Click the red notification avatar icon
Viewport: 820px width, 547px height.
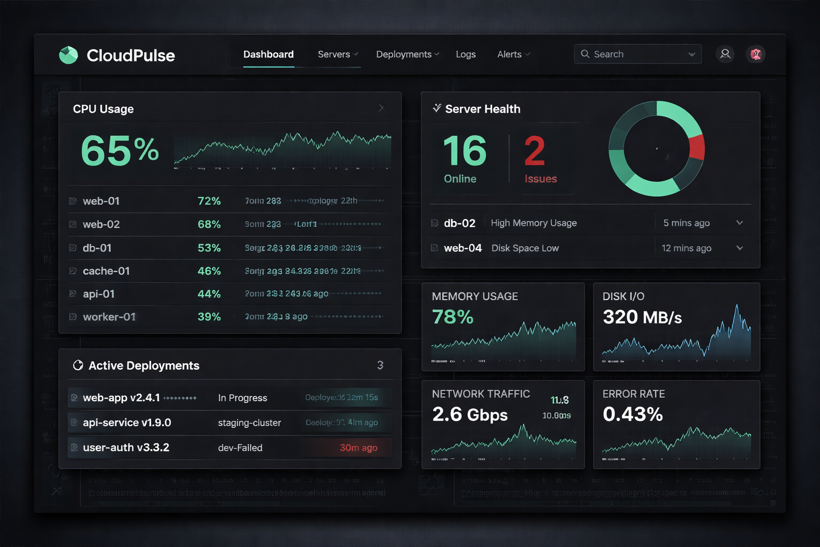(755, 54)
